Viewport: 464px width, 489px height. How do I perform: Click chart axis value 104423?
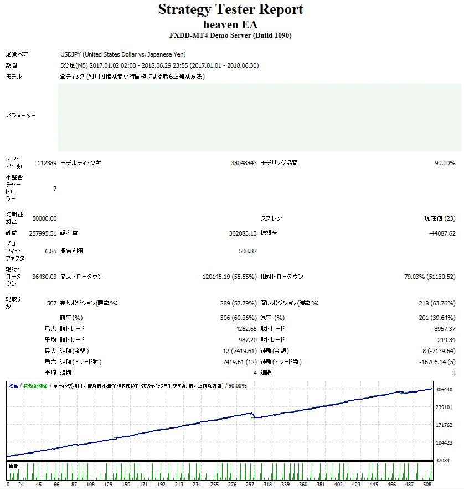click(444, 443)
